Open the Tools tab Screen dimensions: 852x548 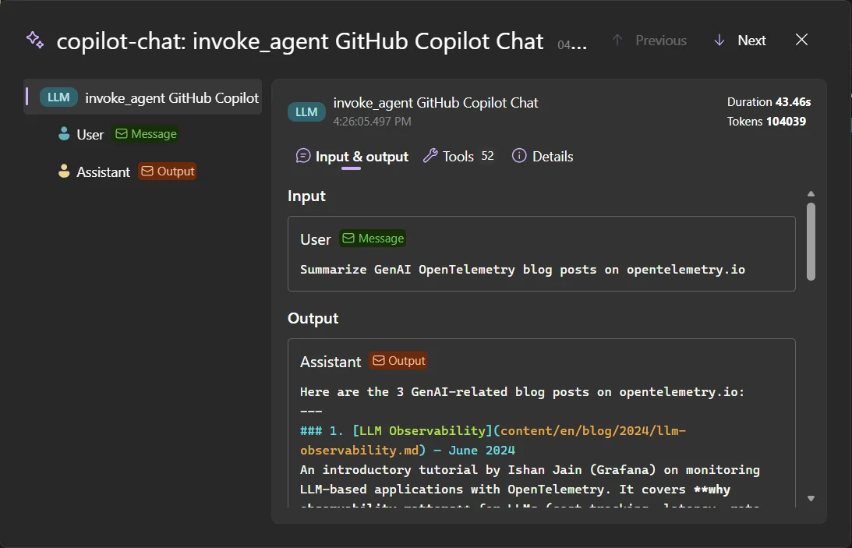click(458, 157)
